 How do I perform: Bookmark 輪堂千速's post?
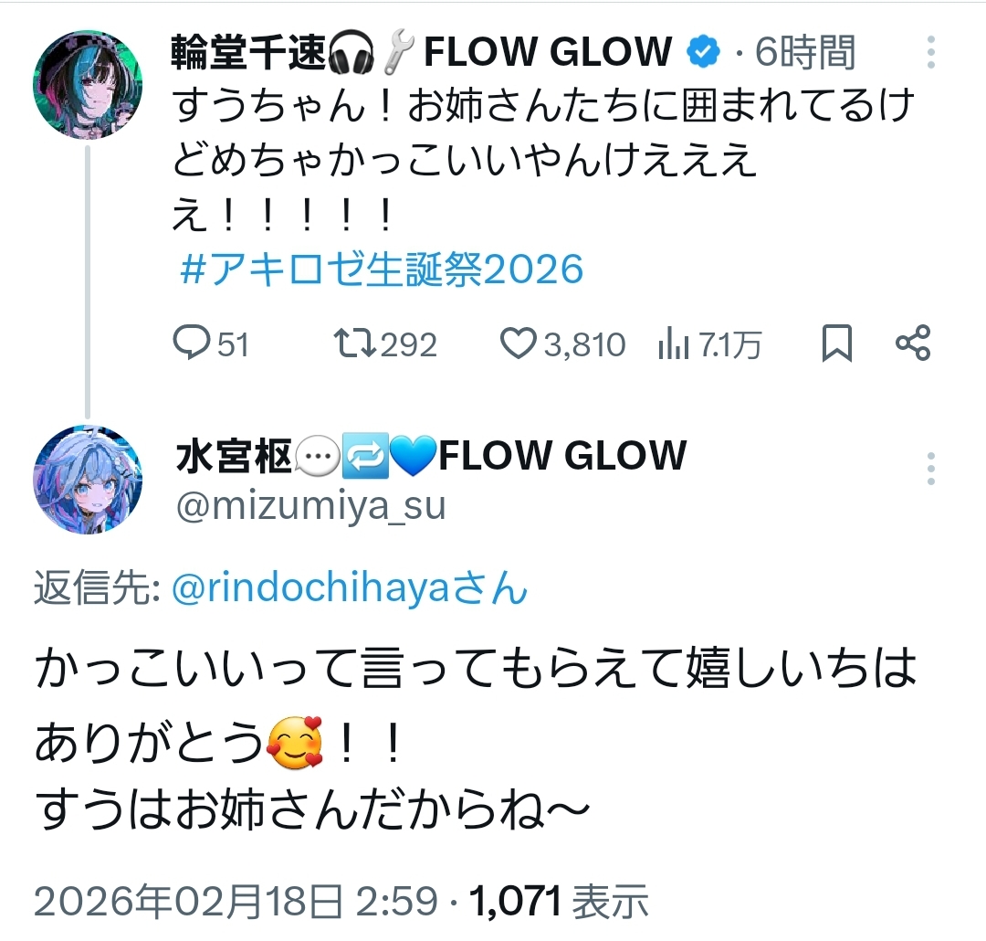point(836,344)
